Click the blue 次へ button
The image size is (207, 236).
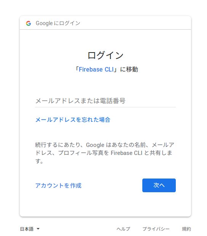pos(159,185)
